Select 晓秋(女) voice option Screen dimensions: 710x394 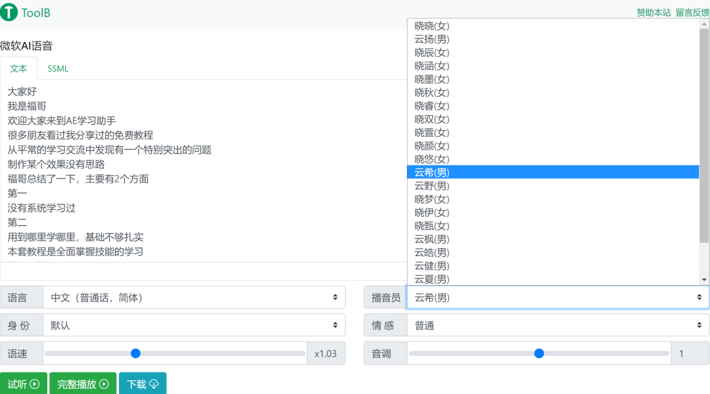[x=553, y=93]
